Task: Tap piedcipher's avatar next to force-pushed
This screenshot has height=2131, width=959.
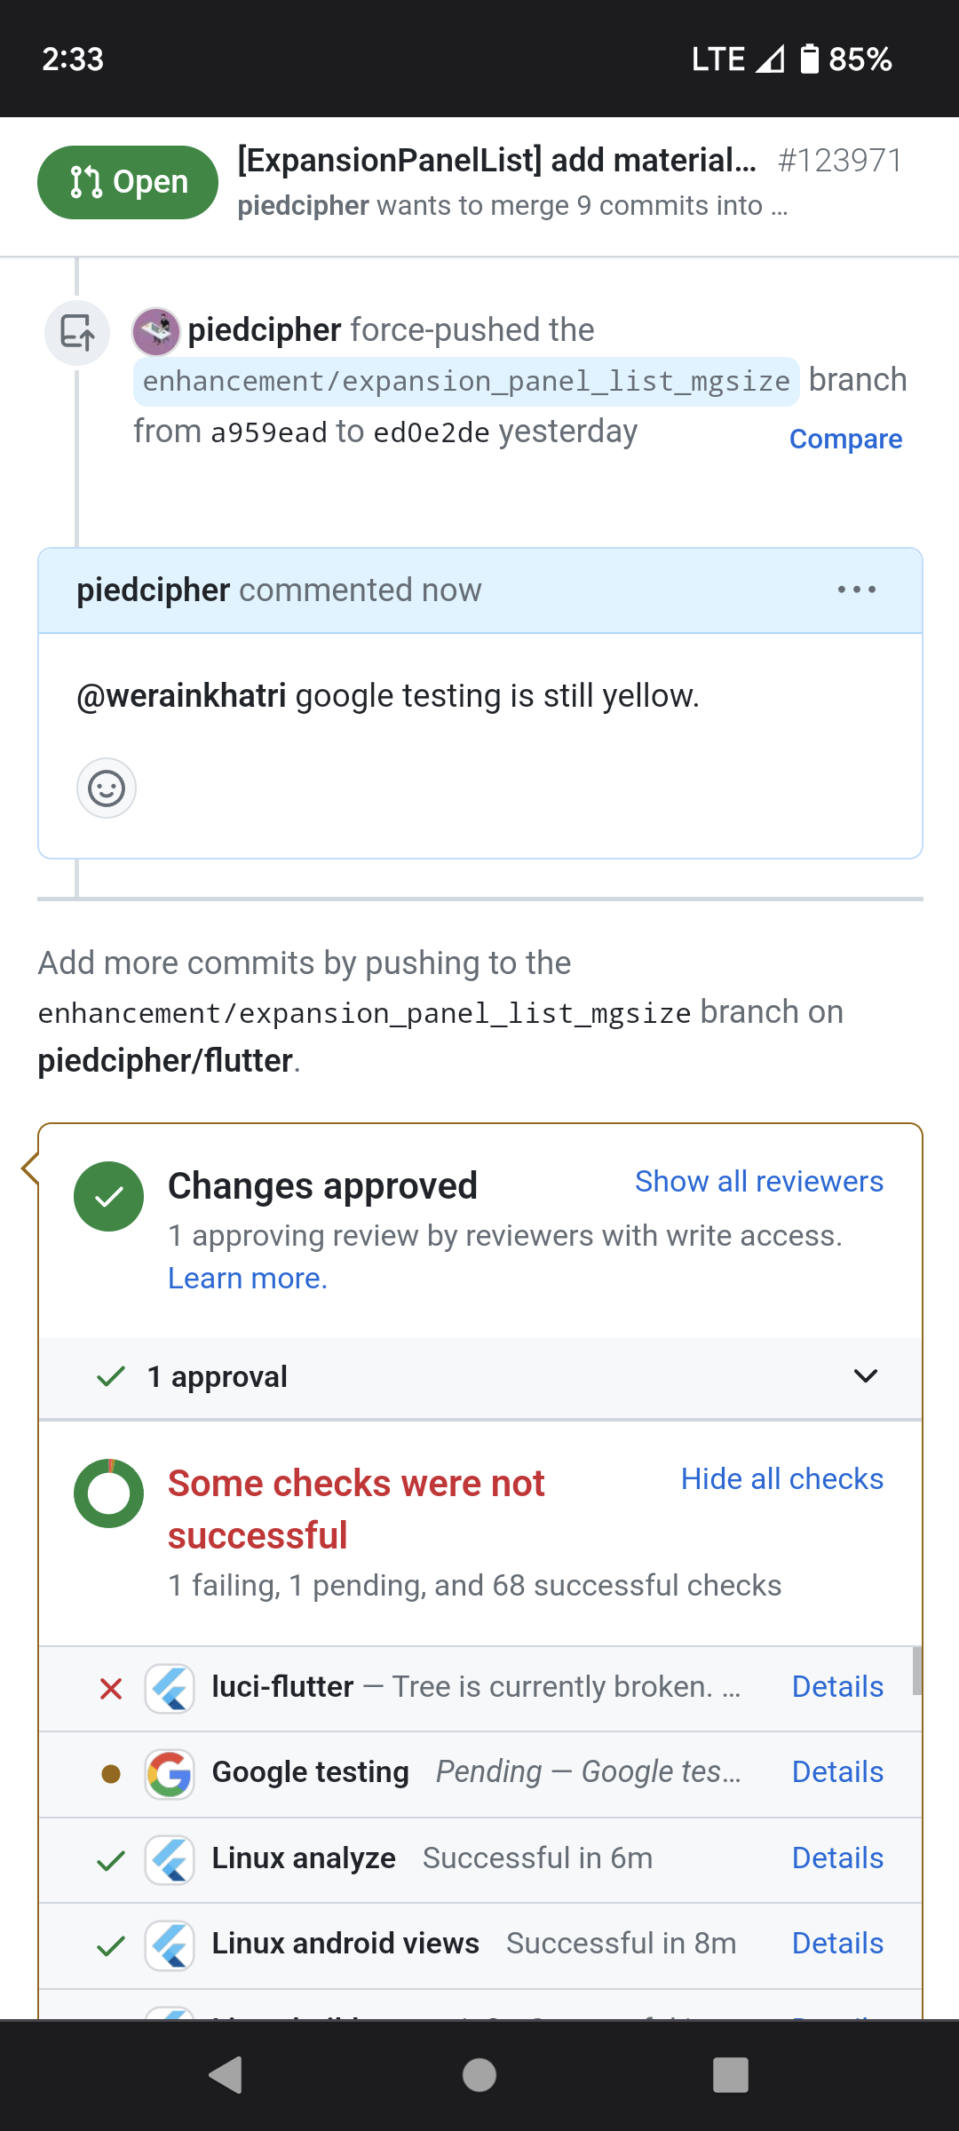Action: point(156,331)
